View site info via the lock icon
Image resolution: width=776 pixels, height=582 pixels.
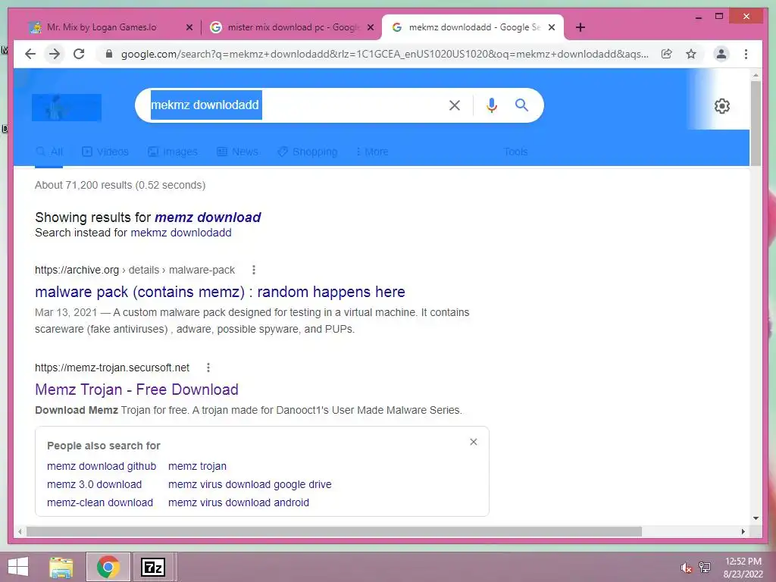(x=109, y=54)
